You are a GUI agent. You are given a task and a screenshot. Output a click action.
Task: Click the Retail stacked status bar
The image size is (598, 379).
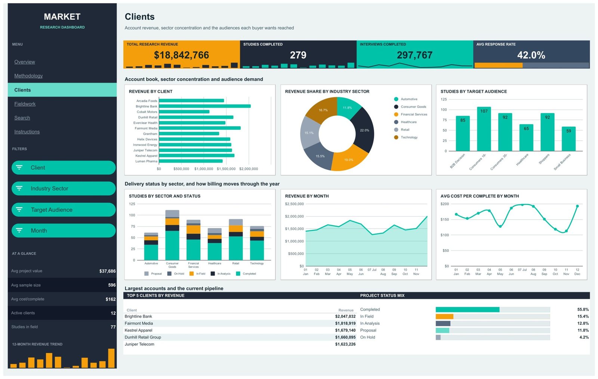pyautogui.click(x=236, y=239)
